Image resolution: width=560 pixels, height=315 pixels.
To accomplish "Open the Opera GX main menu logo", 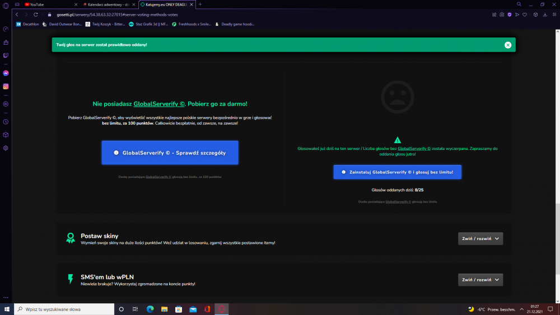I will tap(6, 6).
